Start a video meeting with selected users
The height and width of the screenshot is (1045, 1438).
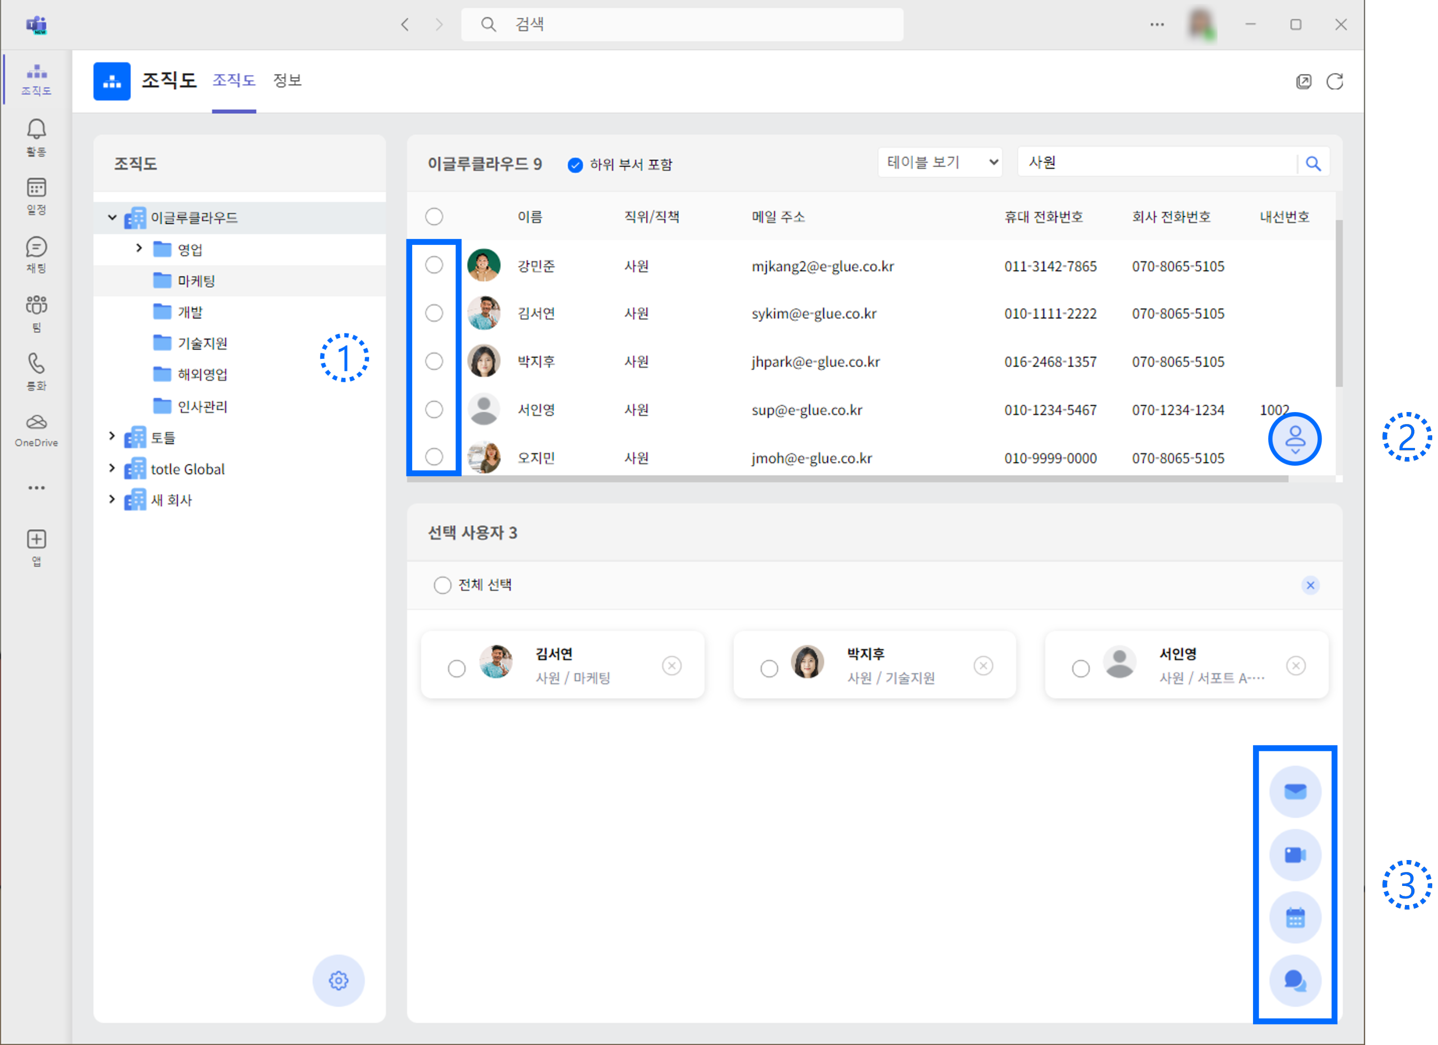click(1295, 855)
